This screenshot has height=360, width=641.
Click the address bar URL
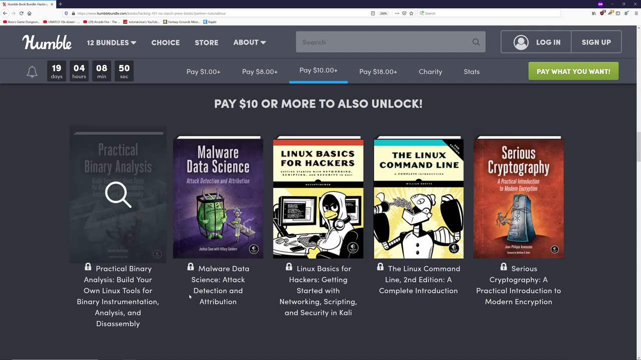coord(151,13)
